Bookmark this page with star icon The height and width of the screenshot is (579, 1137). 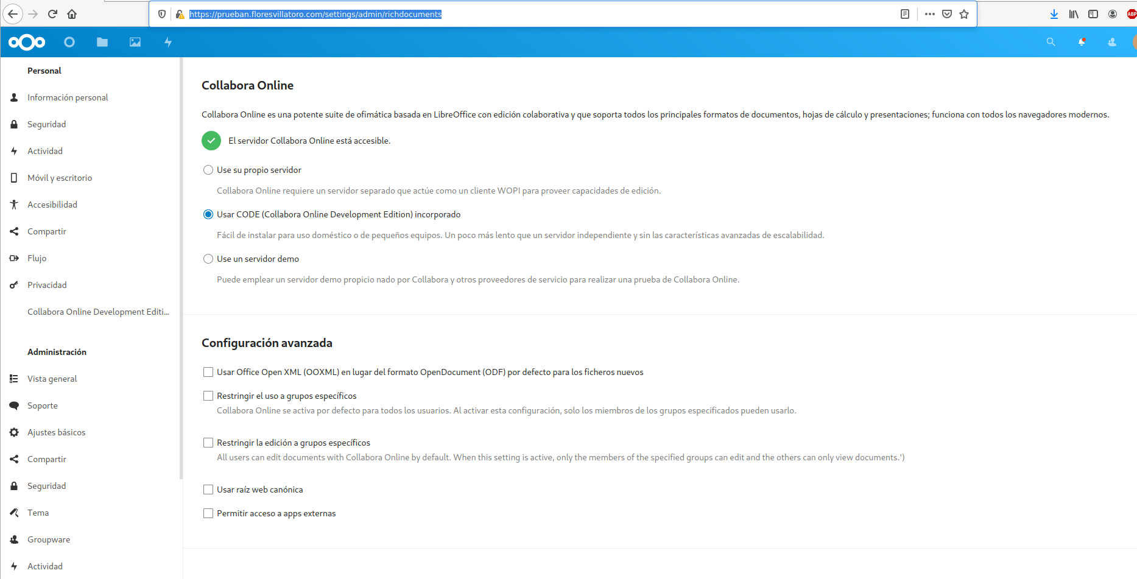pos(964,14)
